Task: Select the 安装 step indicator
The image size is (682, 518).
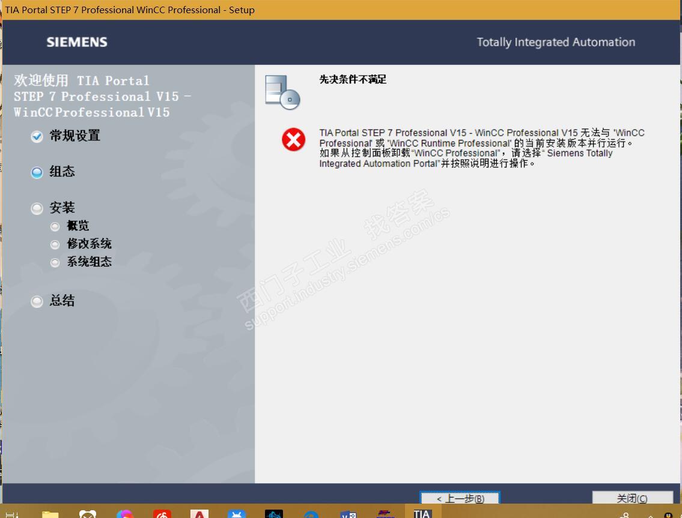Action: 37,209
